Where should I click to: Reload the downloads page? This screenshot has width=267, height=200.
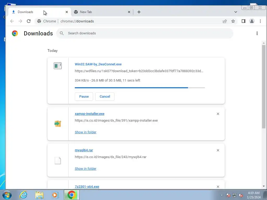[x=29, y=21]
